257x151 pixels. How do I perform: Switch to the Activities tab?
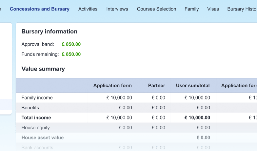click(88, 9)
